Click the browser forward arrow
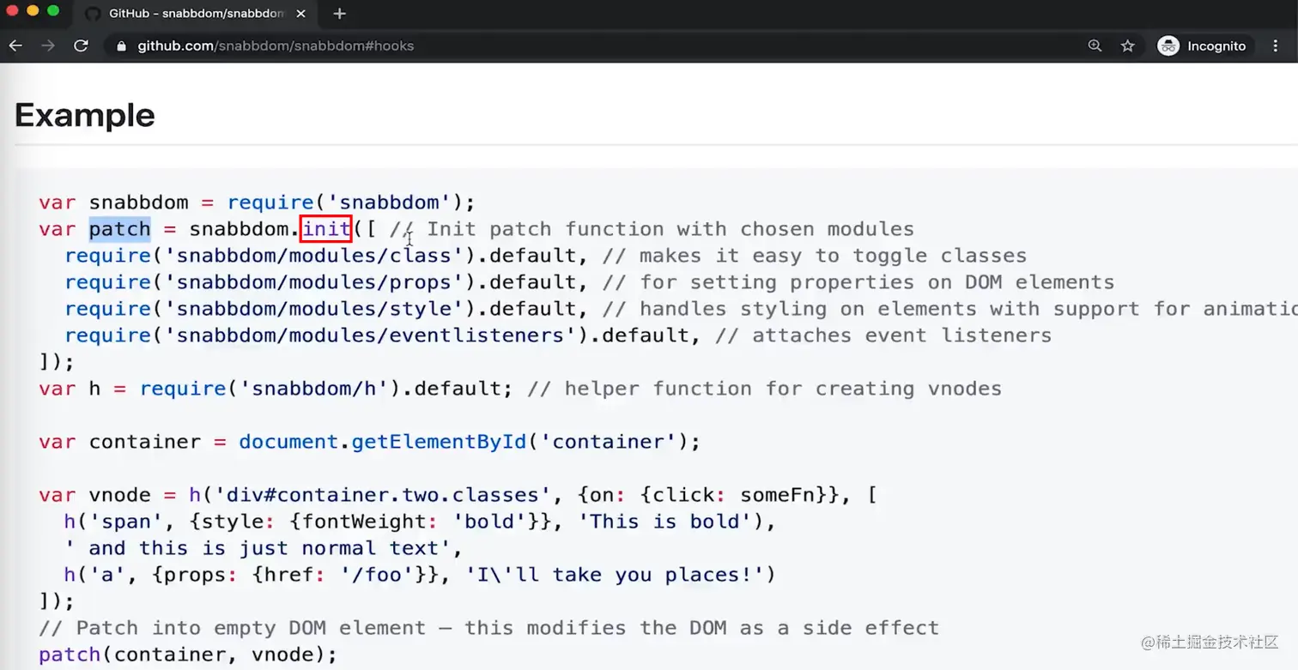 click(x=48, y=45)
